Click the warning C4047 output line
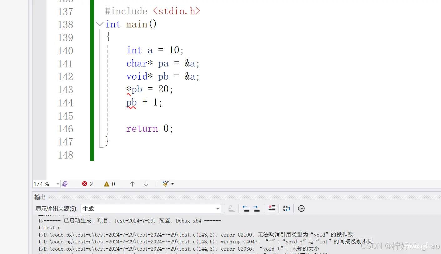Screen dimensions: 441x254 (x=205, y=242)
